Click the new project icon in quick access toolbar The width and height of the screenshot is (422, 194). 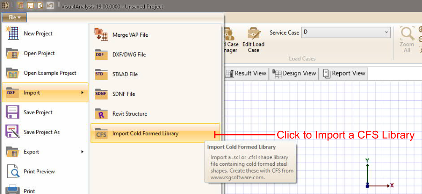20,5
